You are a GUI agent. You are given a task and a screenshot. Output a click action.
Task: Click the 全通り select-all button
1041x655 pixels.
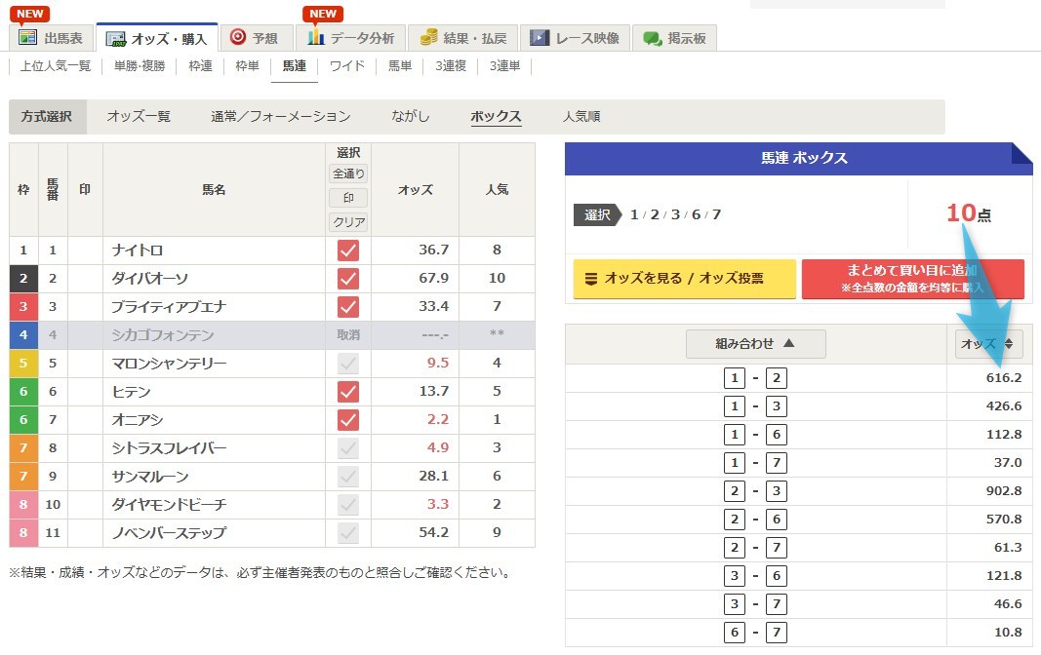click(x=348, y=173)
